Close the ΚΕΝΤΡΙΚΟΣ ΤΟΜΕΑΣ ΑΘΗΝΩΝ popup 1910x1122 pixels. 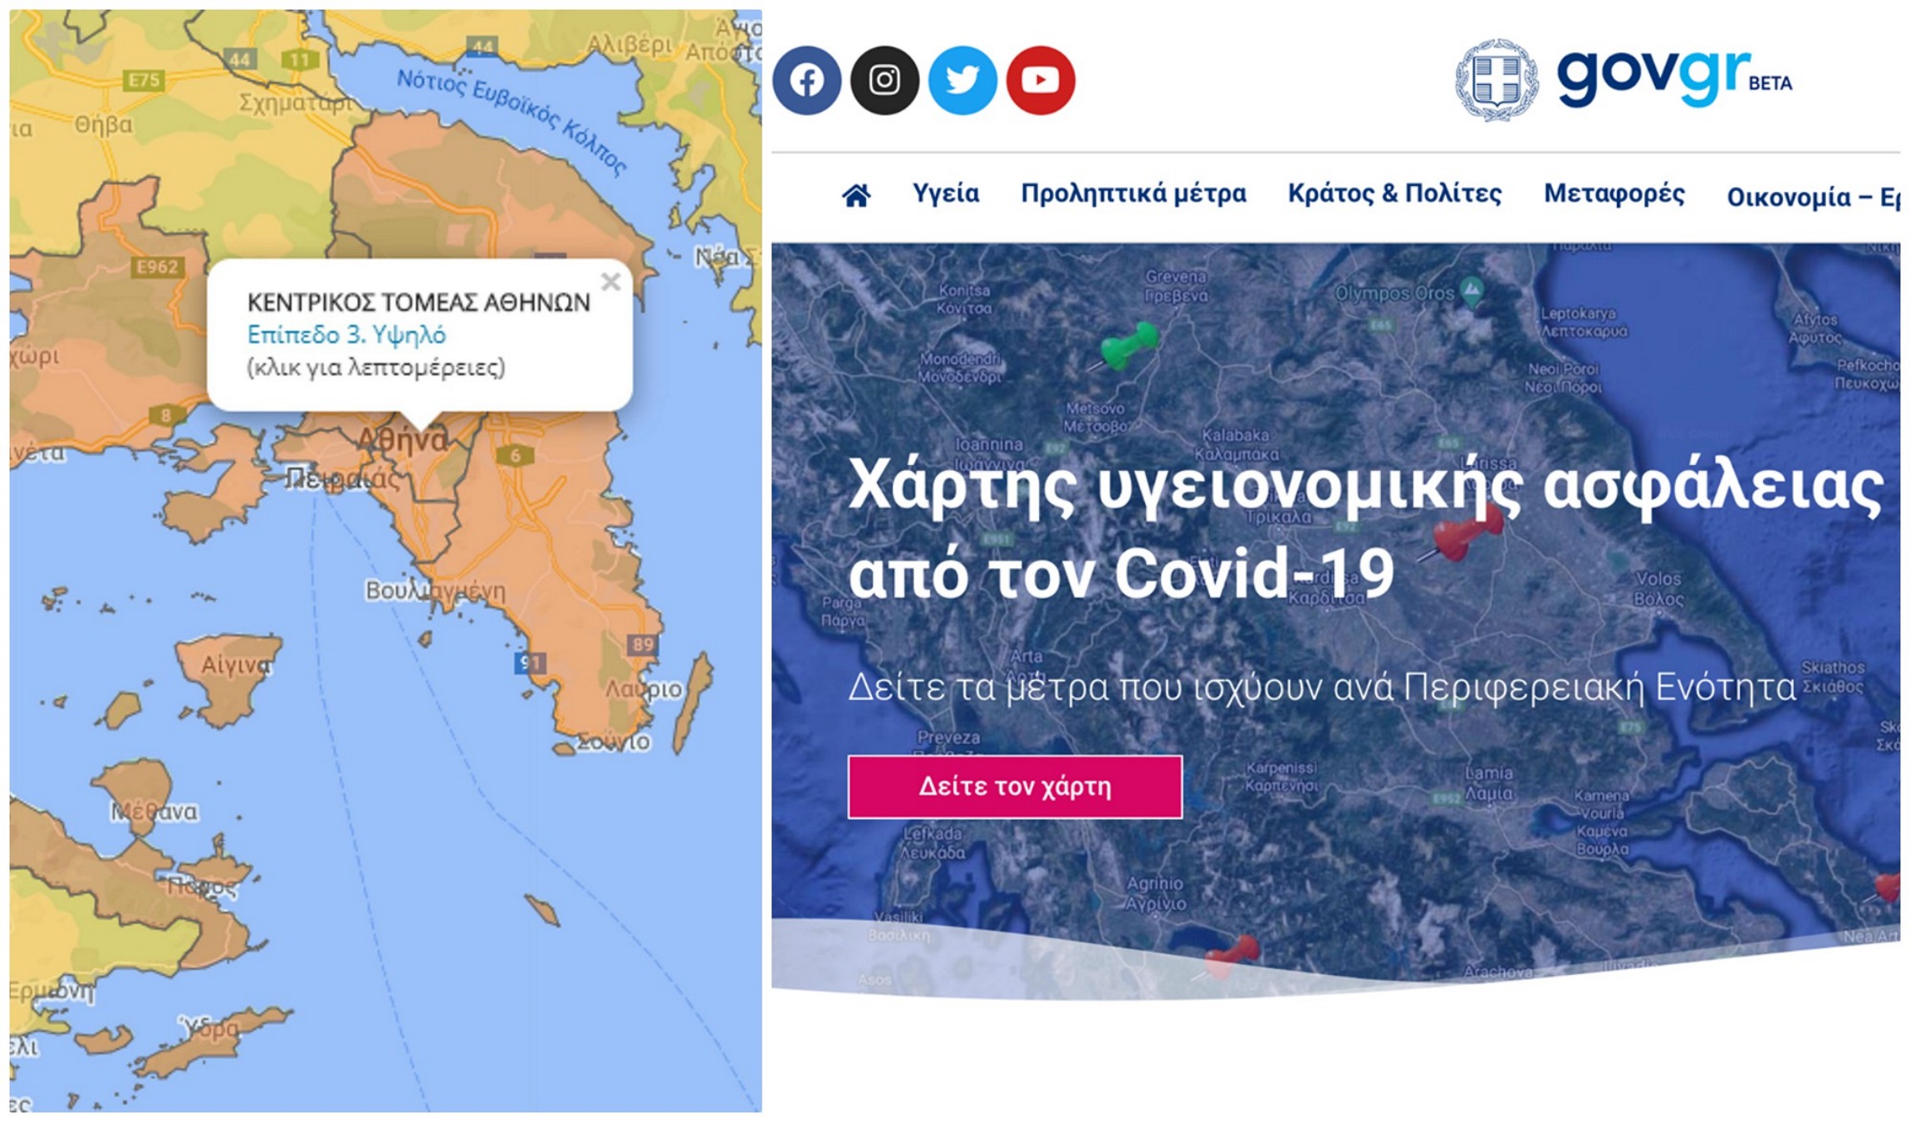tap(611, 282)
